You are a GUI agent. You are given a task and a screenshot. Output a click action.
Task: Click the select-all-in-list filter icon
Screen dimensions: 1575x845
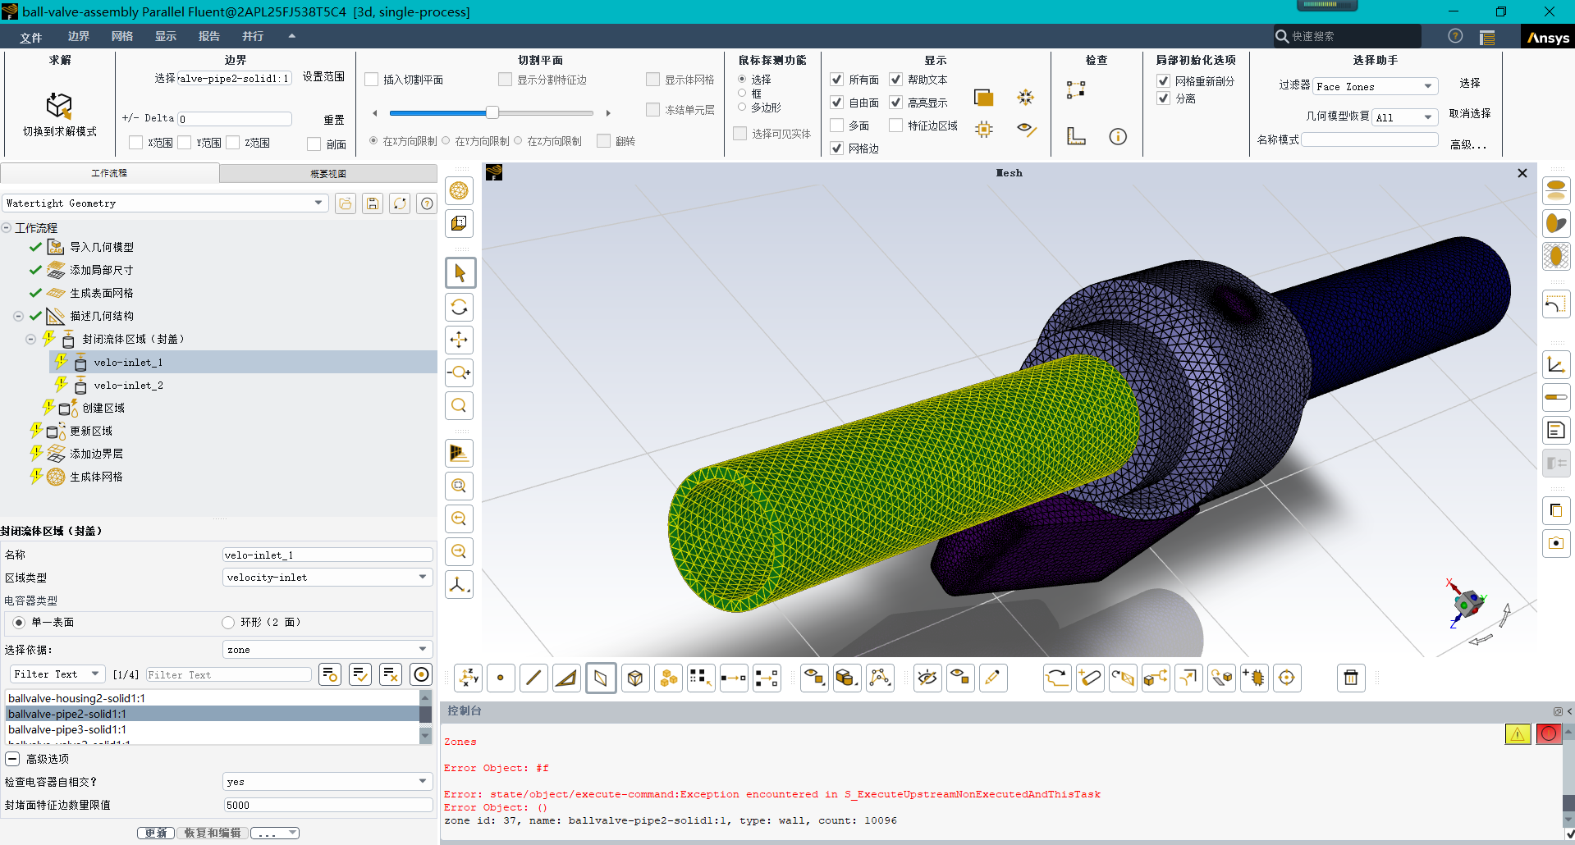pyautogui.click(x=360, y=674)
